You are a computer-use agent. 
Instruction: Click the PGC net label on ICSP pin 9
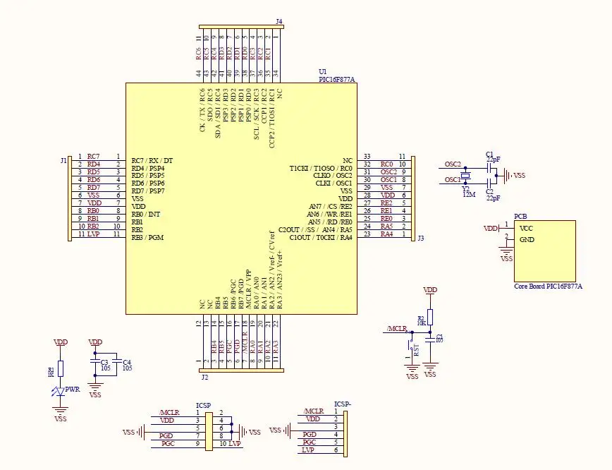[168, 443]
